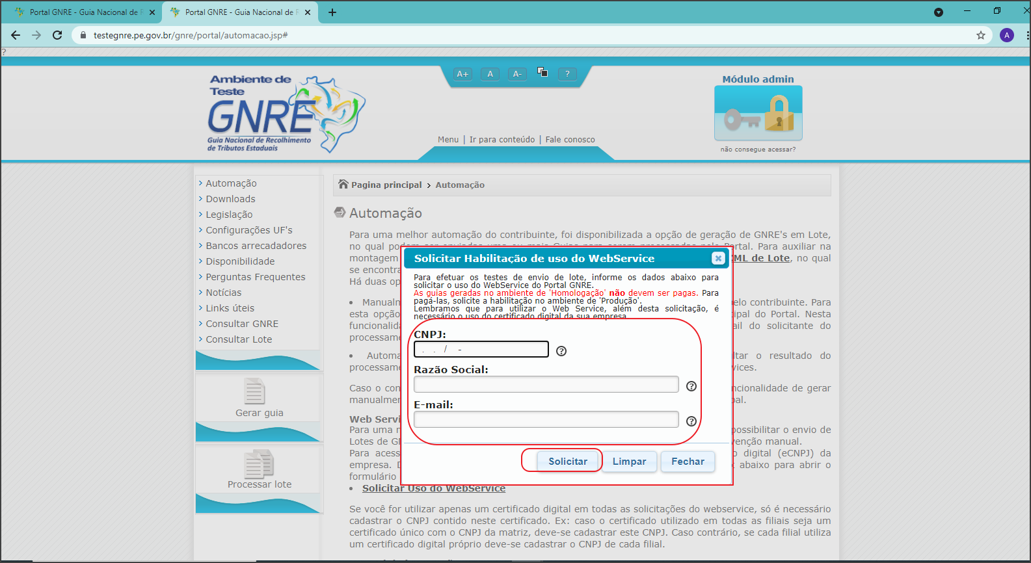Click the Pagina principal breadcrumb link
The height and width of the screenshot is (563, 1031).
point(386,185)
